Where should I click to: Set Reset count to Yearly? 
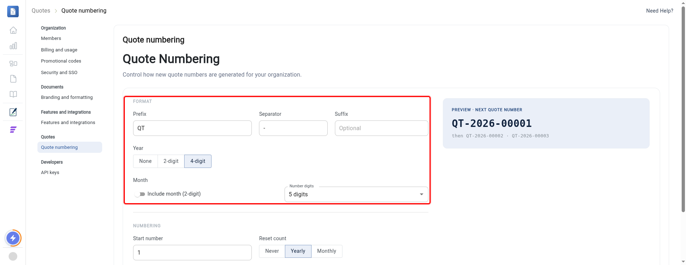pyautogui.click(x=298, y=251)
